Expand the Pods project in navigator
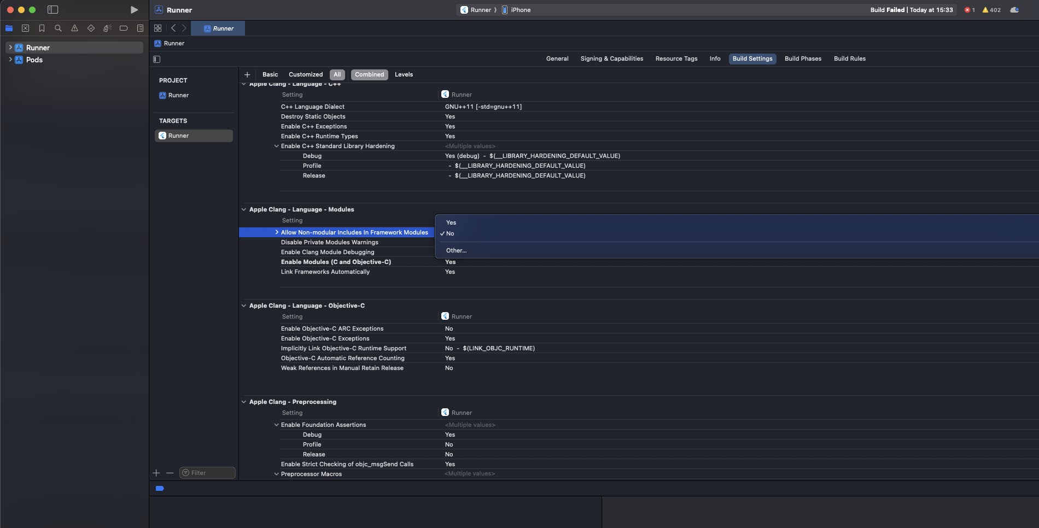Screen dimensions: 1039x528 click(x=10, y=60)
